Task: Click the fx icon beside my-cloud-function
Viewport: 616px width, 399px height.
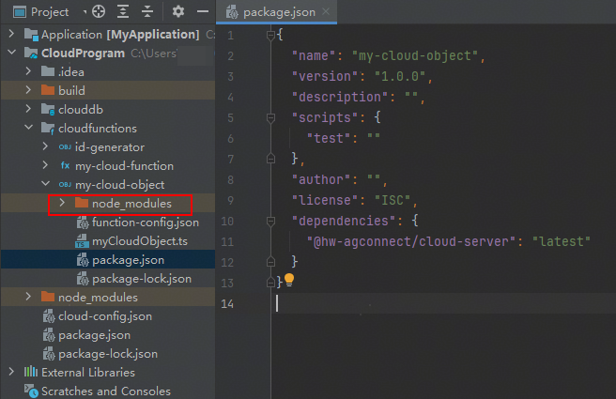Action: pyautogui.click(x=65, y=165)
